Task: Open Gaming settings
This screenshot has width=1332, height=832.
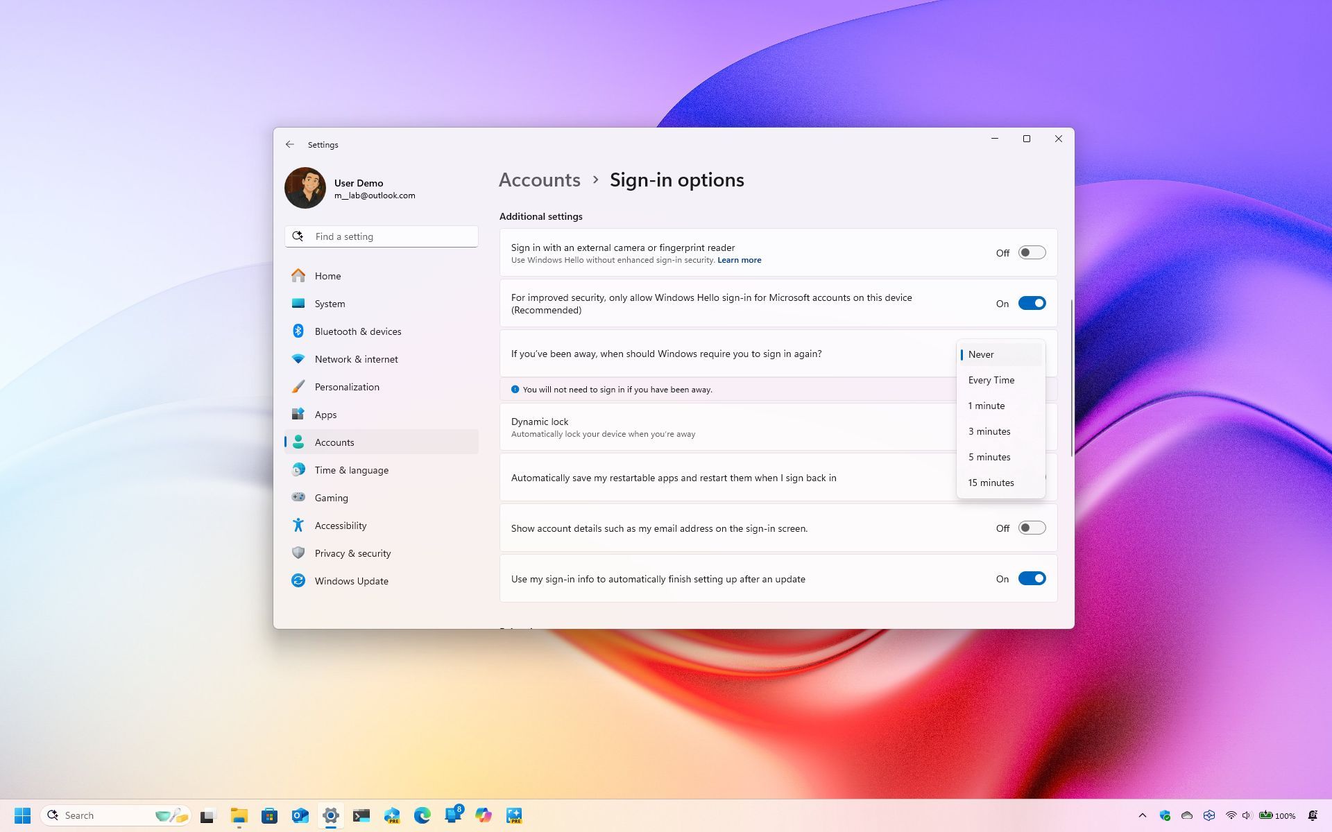Action: coord(331,498)
